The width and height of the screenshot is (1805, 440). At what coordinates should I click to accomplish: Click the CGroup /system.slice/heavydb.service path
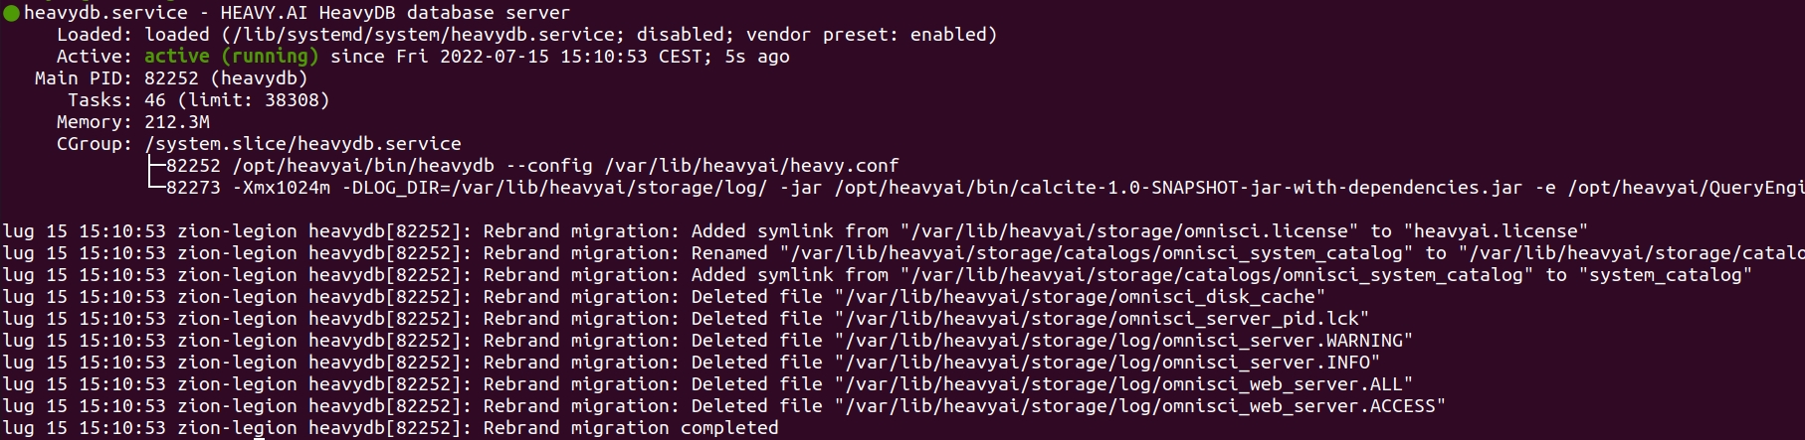pos(302,144)
